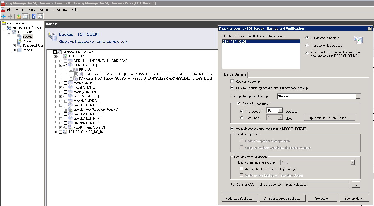Select the Transaction log backup radio button
The width and height of the screenshot is (374, 206).
point(307,46)
